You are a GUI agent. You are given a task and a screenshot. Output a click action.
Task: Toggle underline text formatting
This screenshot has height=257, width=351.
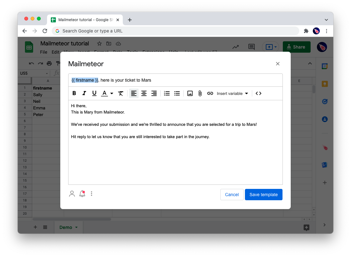pyautogui.click(x=94, y=93)
